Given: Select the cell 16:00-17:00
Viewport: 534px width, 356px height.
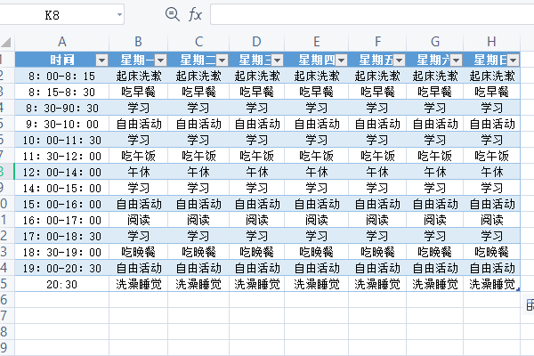Looking at the screenshot, I should coord(62,220).
